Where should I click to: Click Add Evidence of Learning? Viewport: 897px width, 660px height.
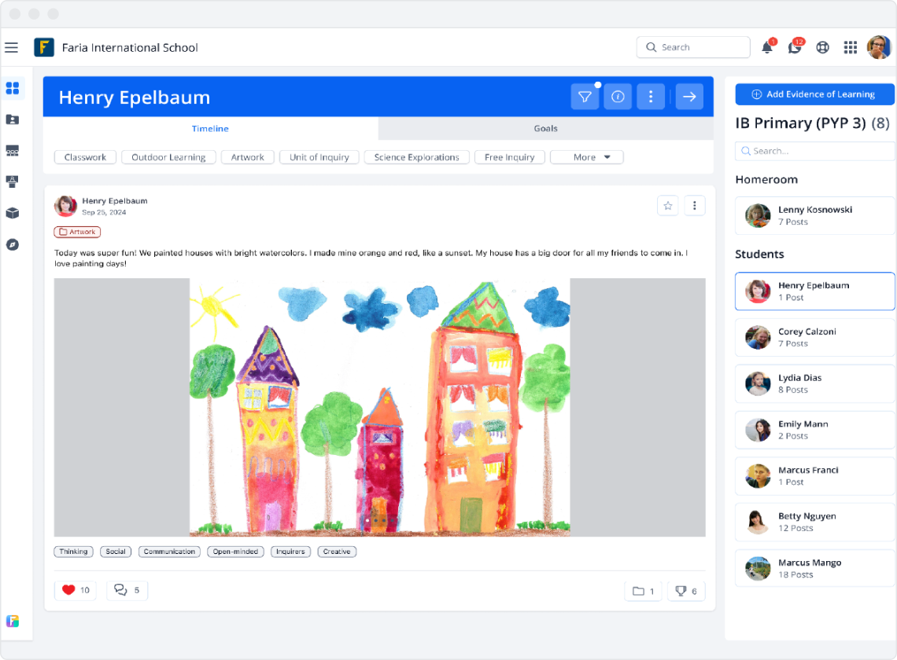[814, 93]
